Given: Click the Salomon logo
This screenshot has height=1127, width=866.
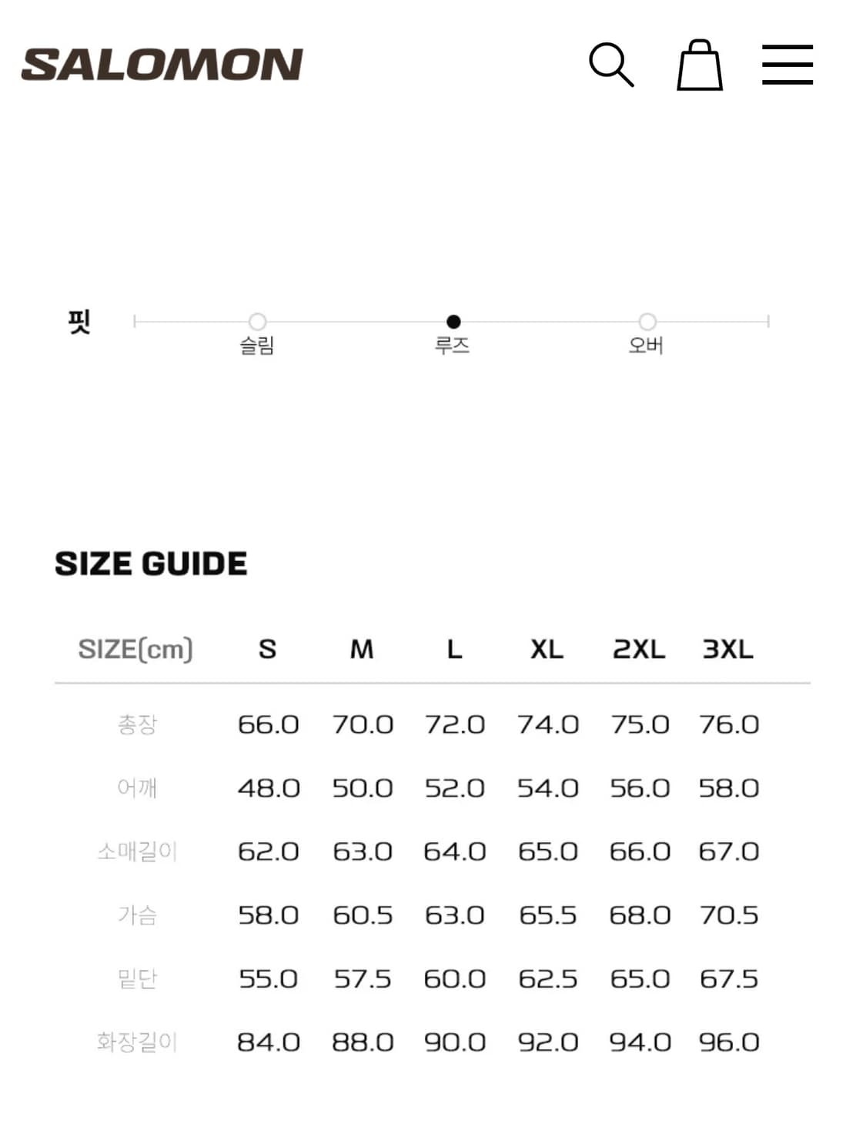Looking at the screenshot, I should point(162,65).
